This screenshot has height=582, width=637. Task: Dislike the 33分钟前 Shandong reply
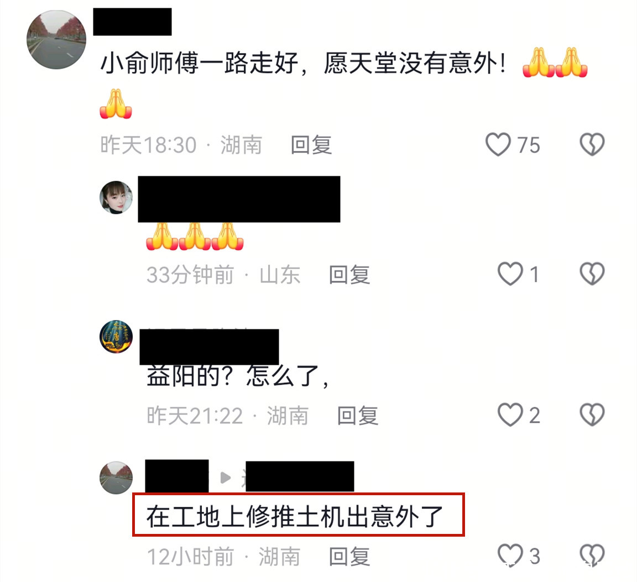tap(592, 274)
